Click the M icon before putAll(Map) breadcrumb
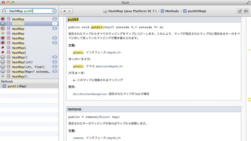The image size is (251, 141). (x=185, y=11)
